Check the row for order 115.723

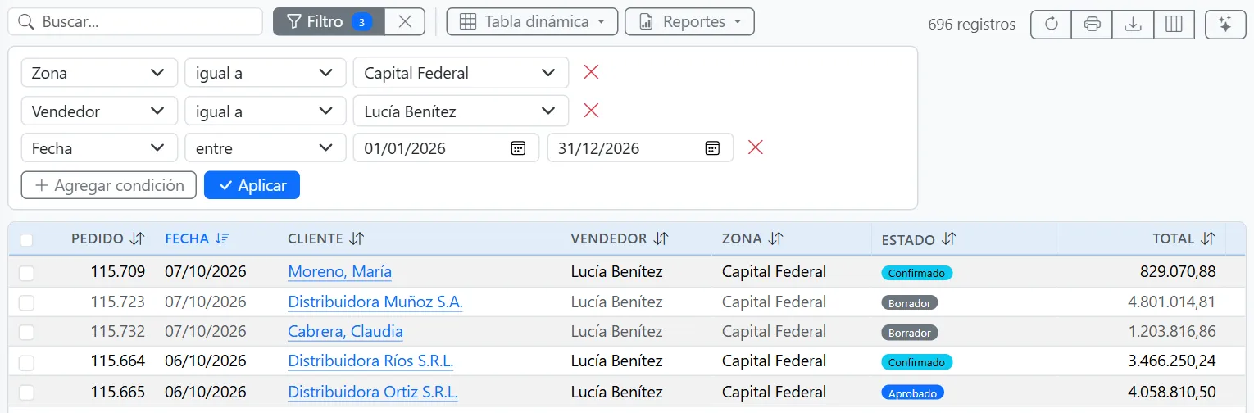[26, 303]
